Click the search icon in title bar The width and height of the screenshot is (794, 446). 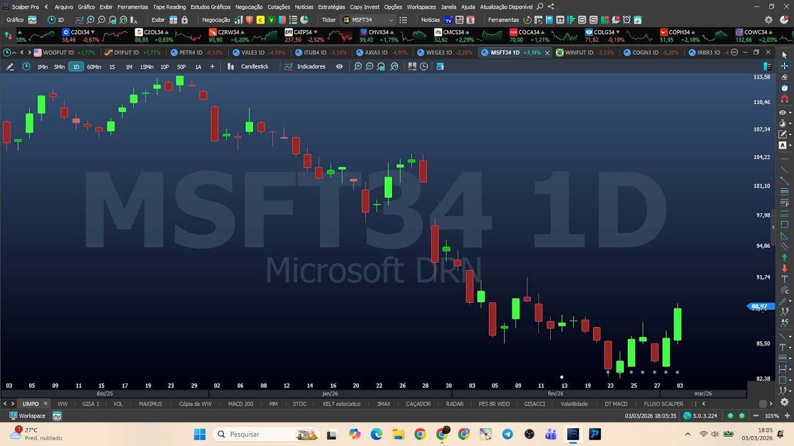[x=540, y=7]
